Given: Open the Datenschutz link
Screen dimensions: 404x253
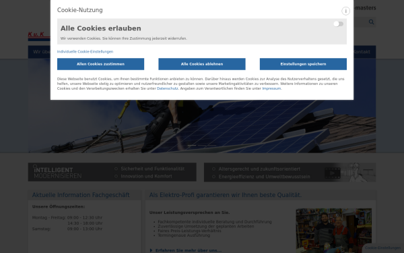Looking at the screenshot, I should click(167, 88).
